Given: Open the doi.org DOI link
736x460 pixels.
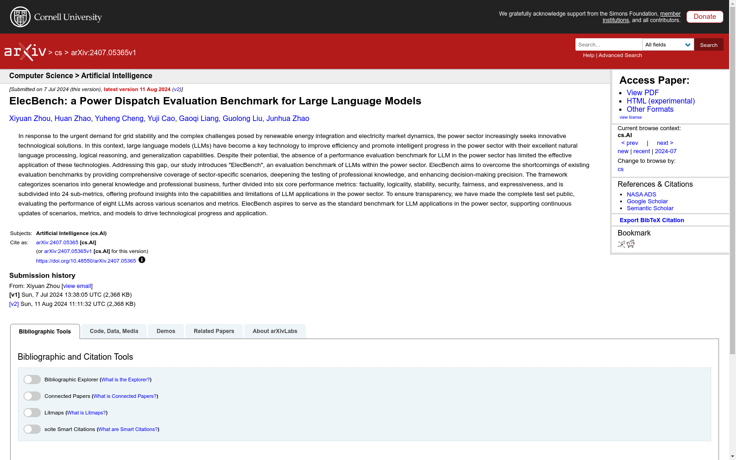Looking at the screenshot, I should [86, 261].
